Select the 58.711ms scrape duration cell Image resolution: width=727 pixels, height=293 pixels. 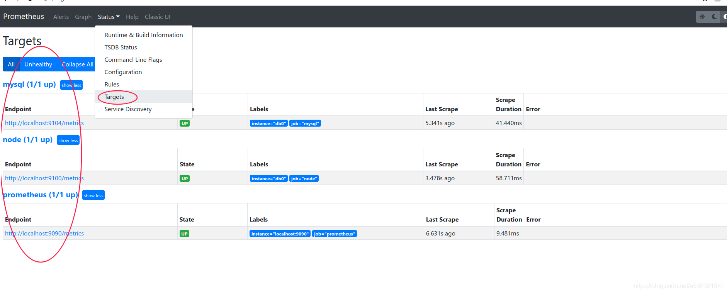click(x=509, y=178)
